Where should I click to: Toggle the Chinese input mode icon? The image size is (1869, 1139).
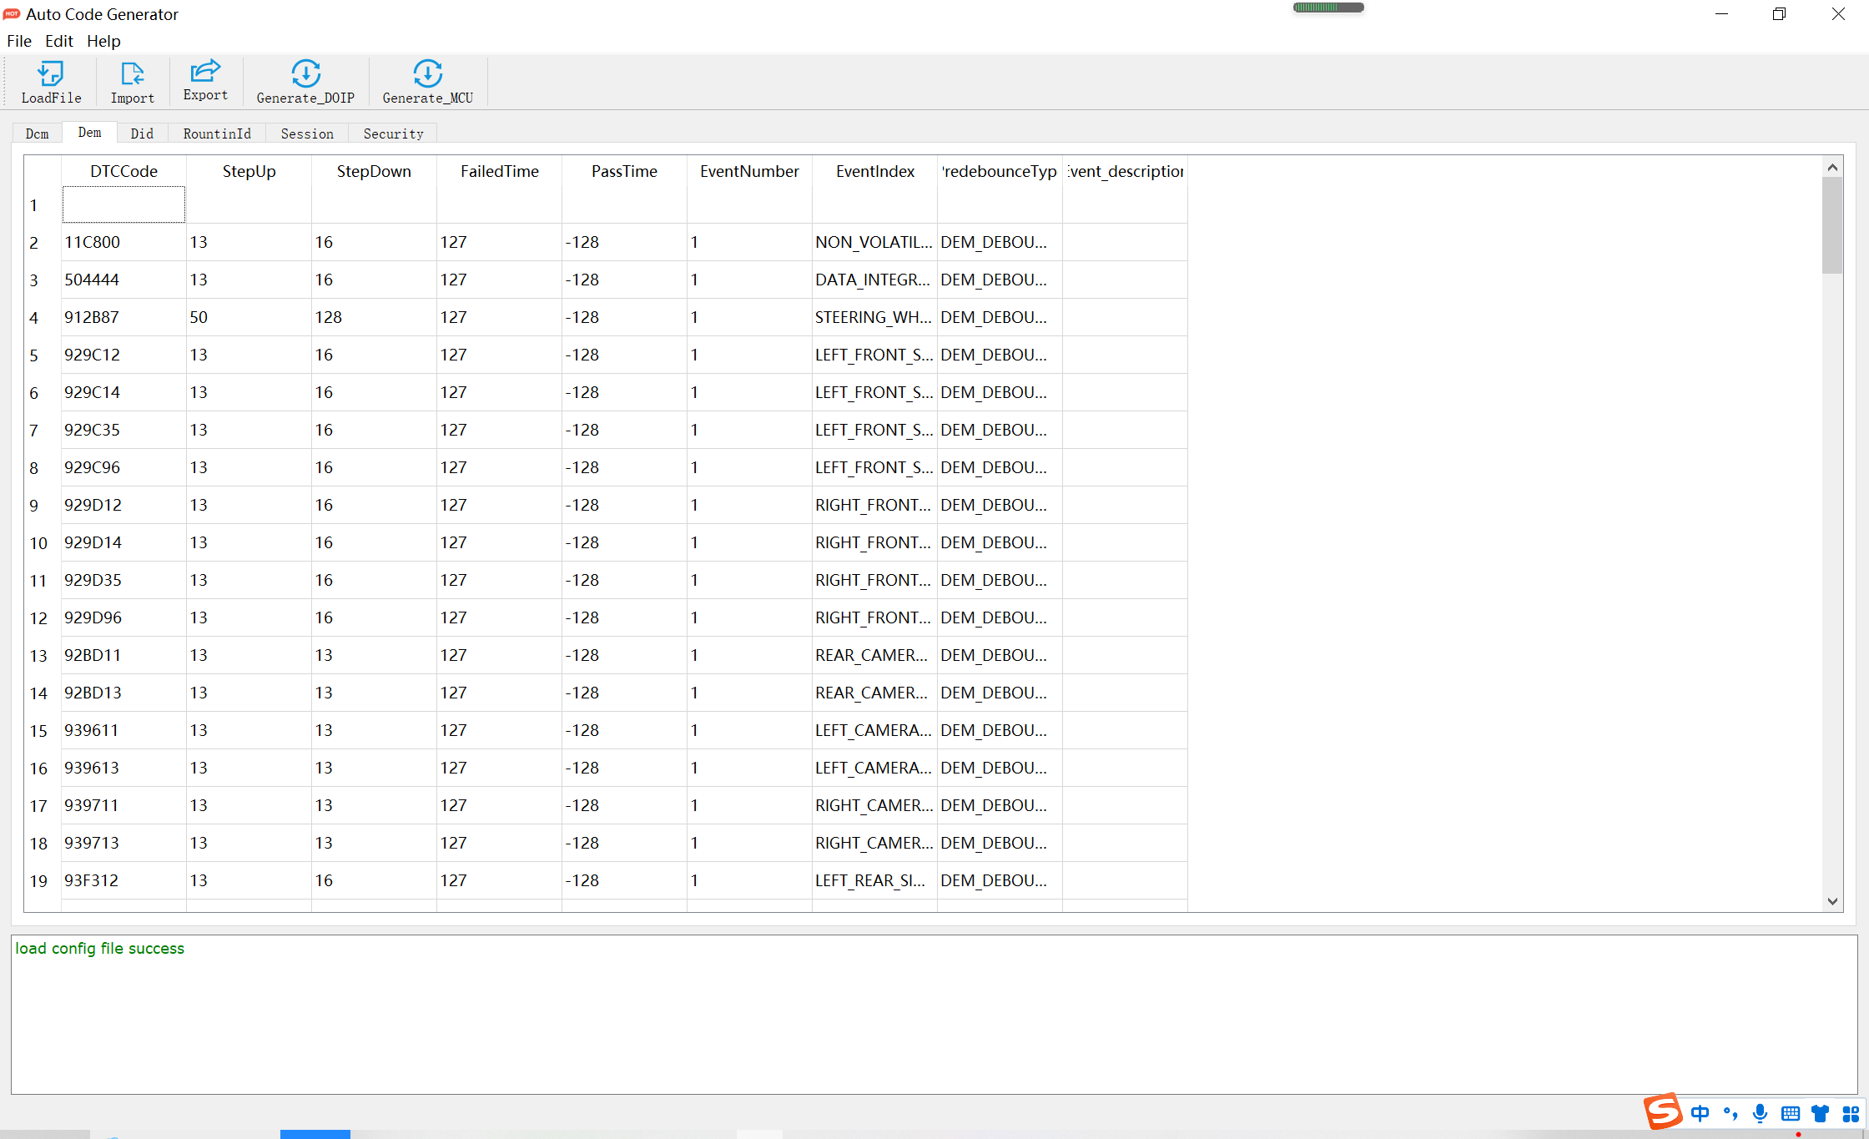tap(1700, 1113)
